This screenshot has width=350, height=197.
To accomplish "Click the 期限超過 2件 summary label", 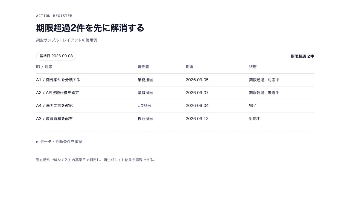I will [302, 56].
